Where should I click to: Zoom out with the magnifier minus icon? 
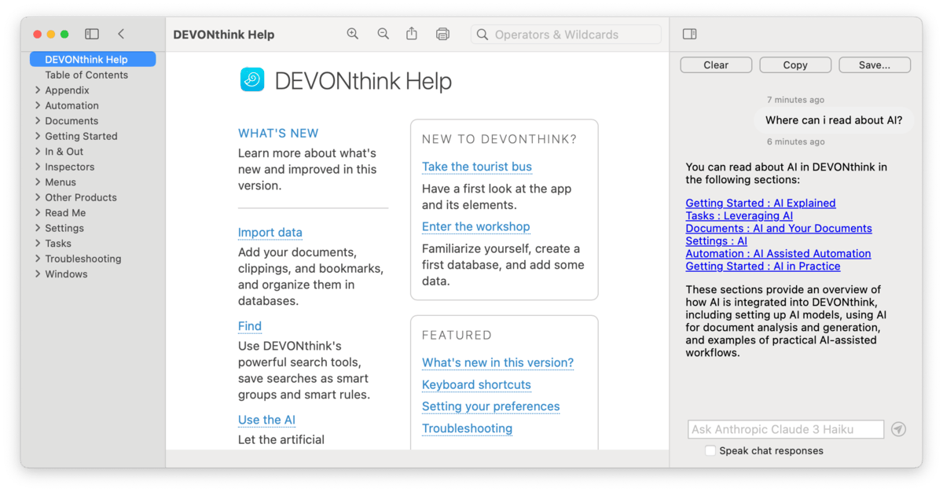click(383, 34)
